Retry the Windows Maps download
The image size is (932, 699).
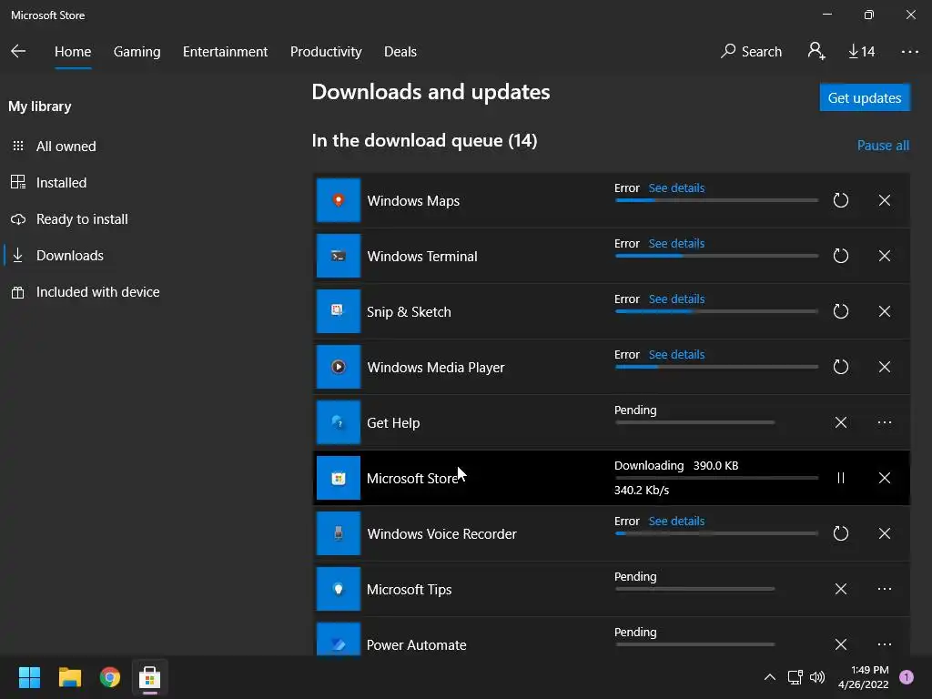841,200
